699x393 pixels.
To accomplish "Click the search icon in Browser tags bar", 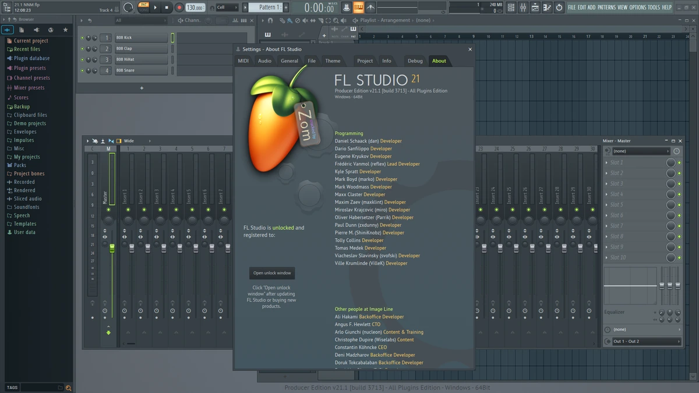I will point(68,388).
